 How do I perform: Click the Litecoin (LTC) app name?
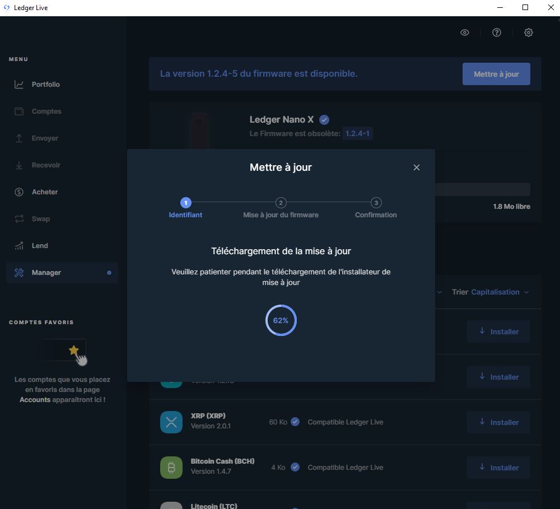pos(214,506)
